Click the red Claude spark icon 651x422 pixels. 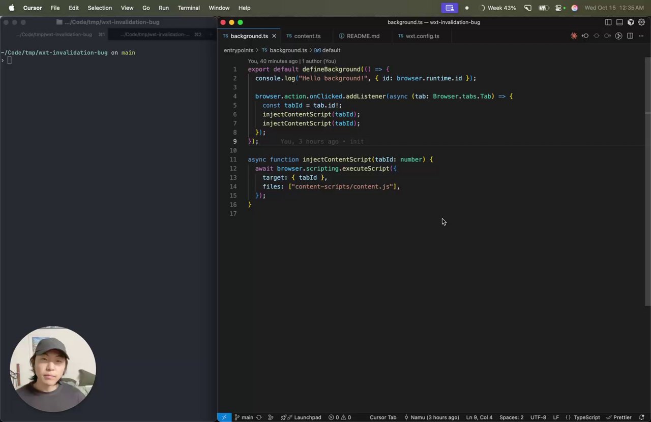pos(574,36)
